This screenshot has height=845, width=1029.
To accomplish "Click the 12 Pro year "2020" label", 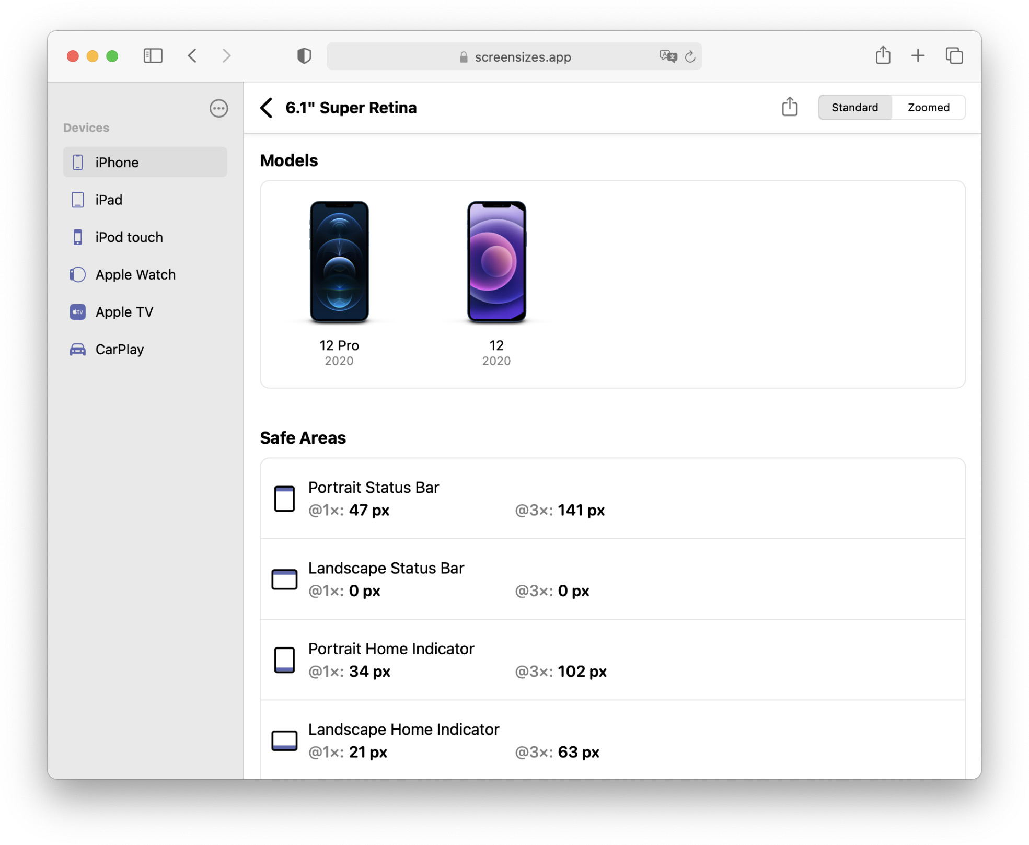I will 339,361.
